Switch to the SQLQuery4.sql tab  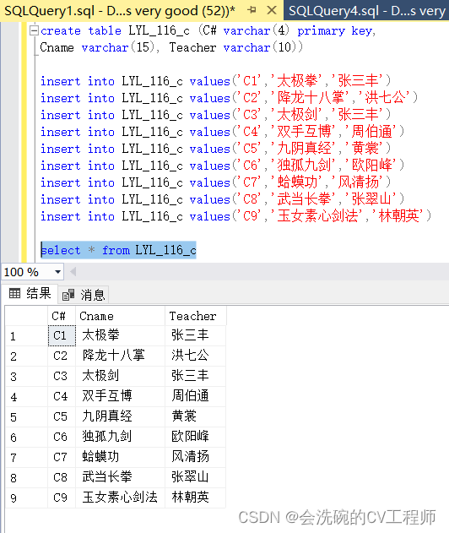tap(366, 11)
